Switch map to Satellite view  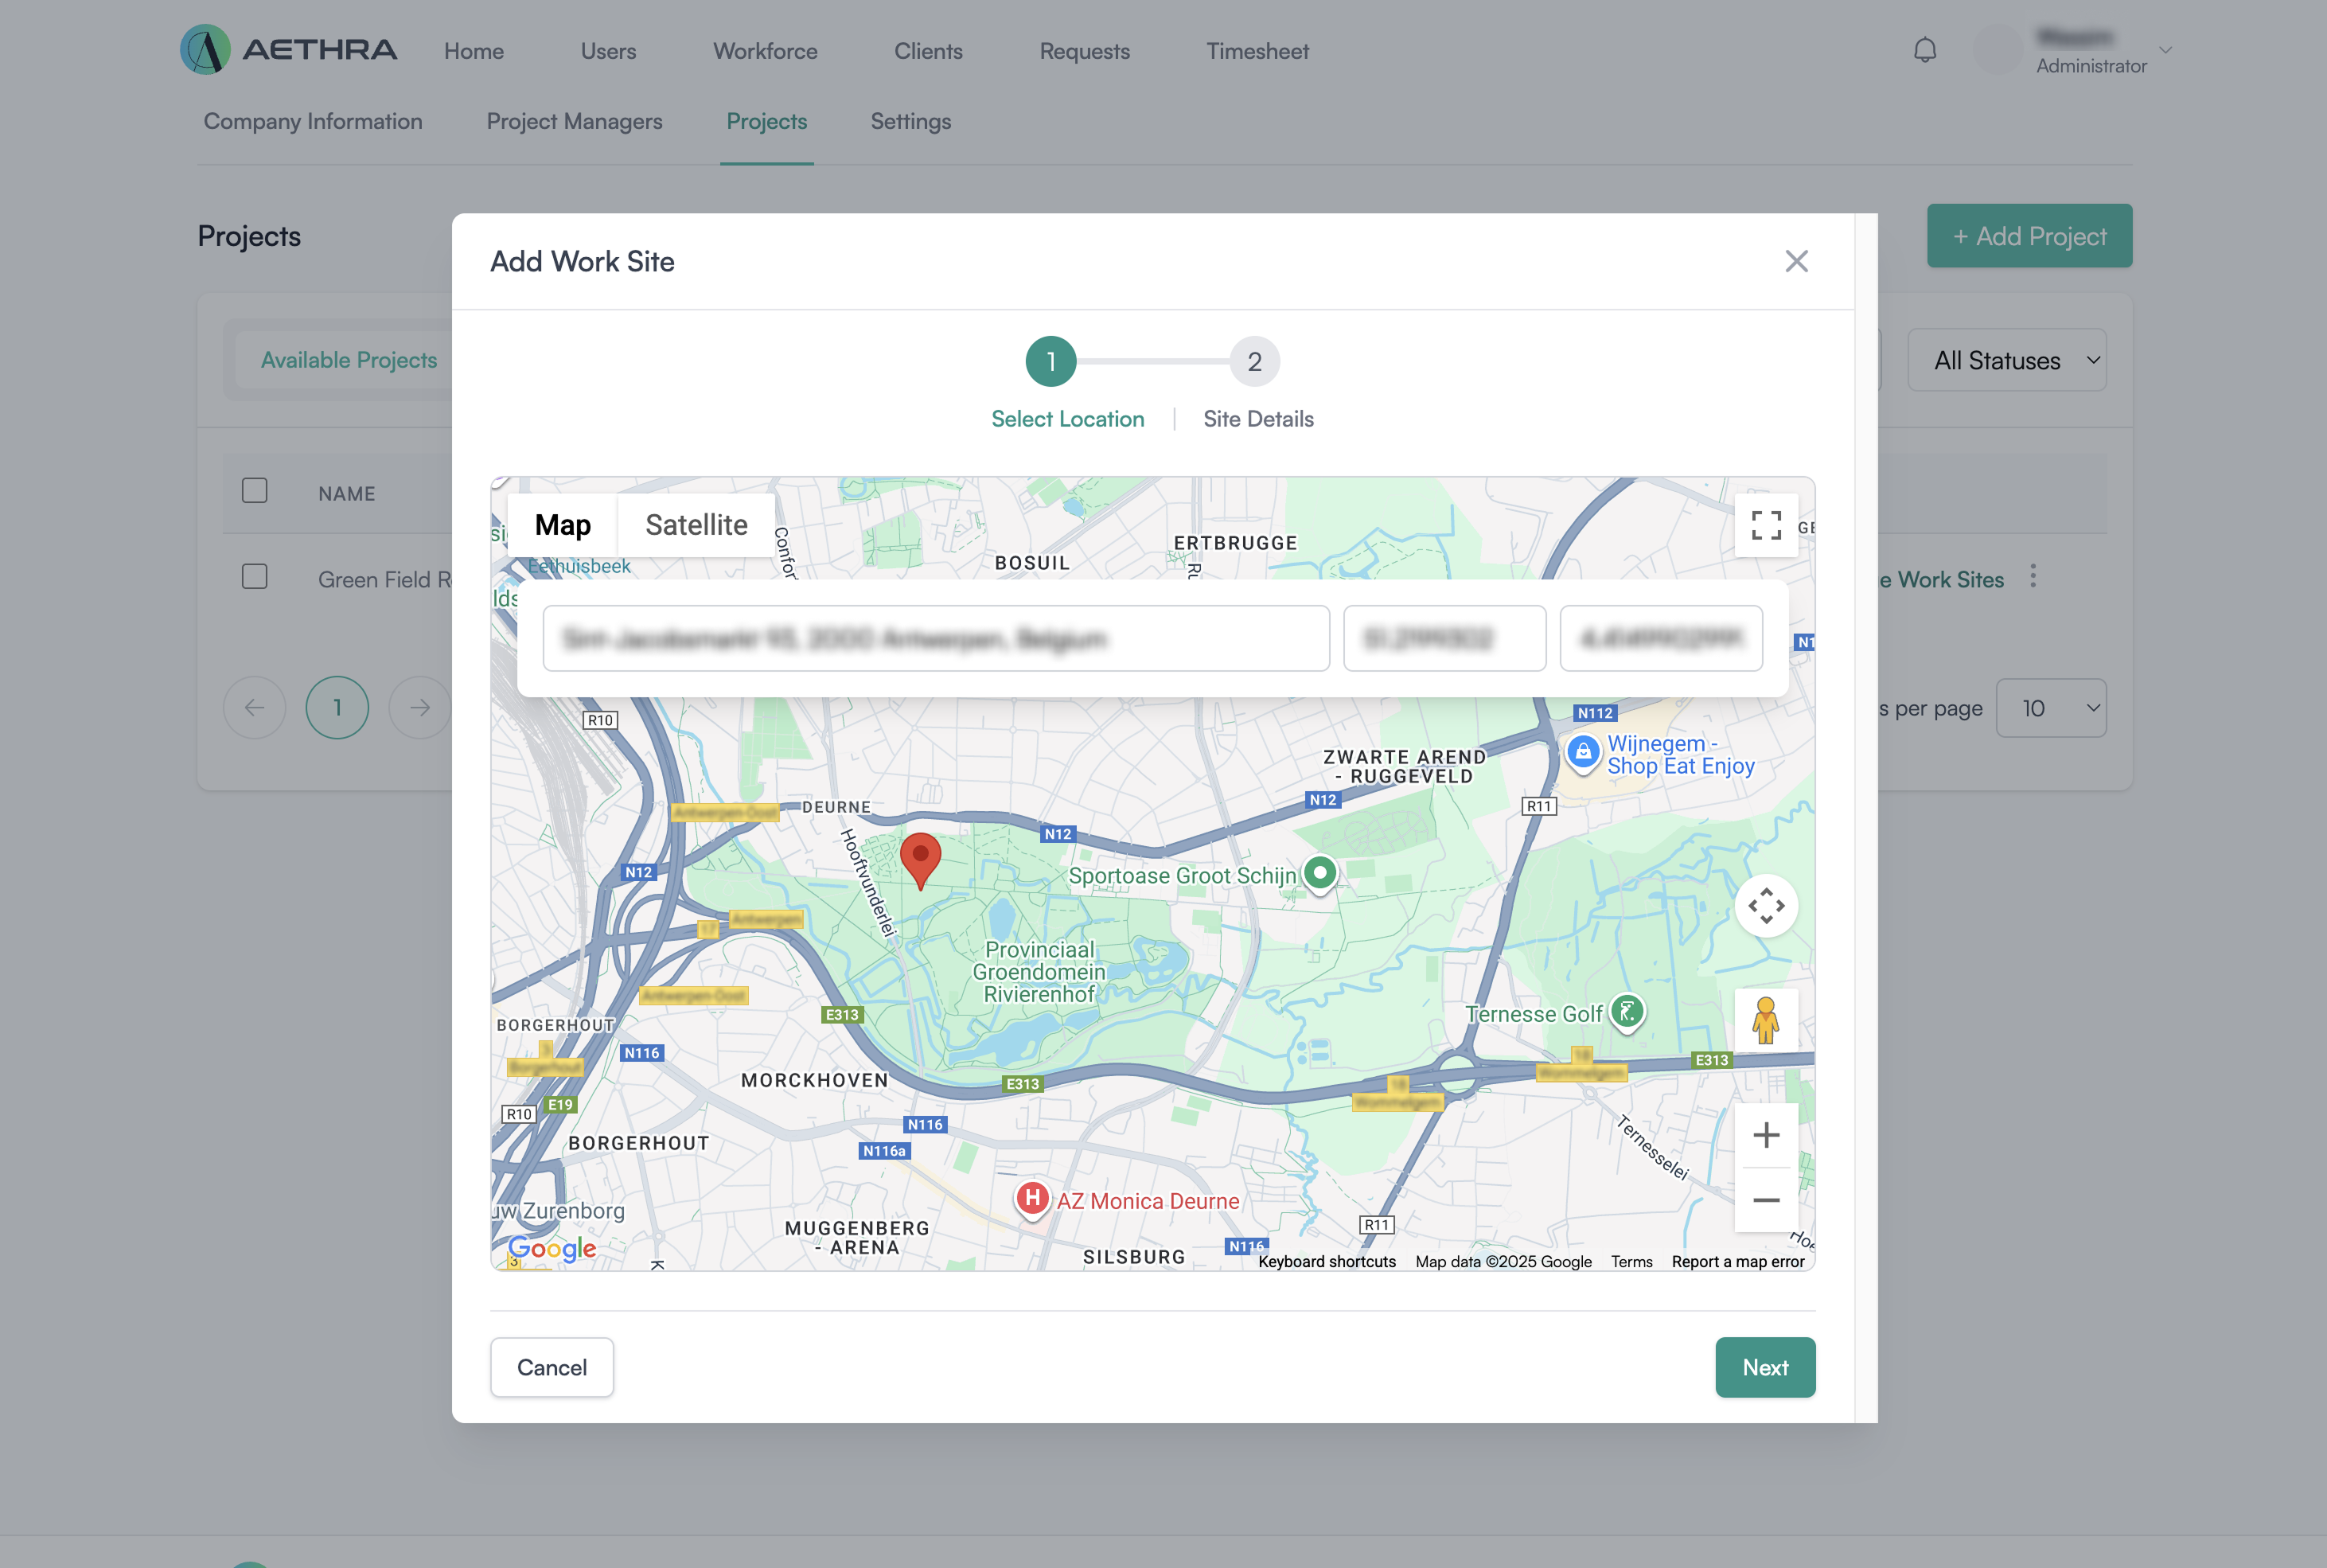coord(696,525)
